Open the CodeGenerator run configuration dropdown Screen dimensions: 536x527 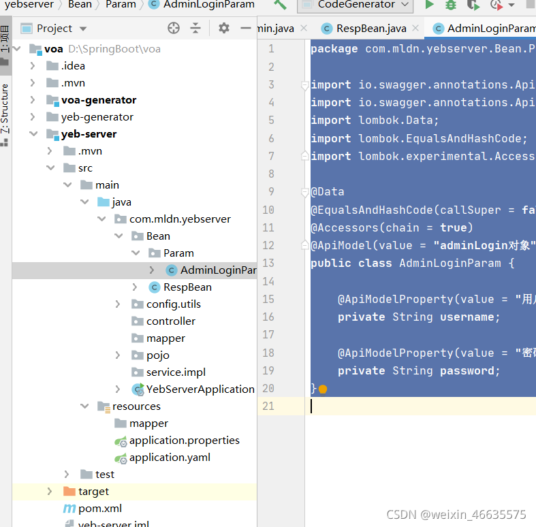[x=355, y=5]
